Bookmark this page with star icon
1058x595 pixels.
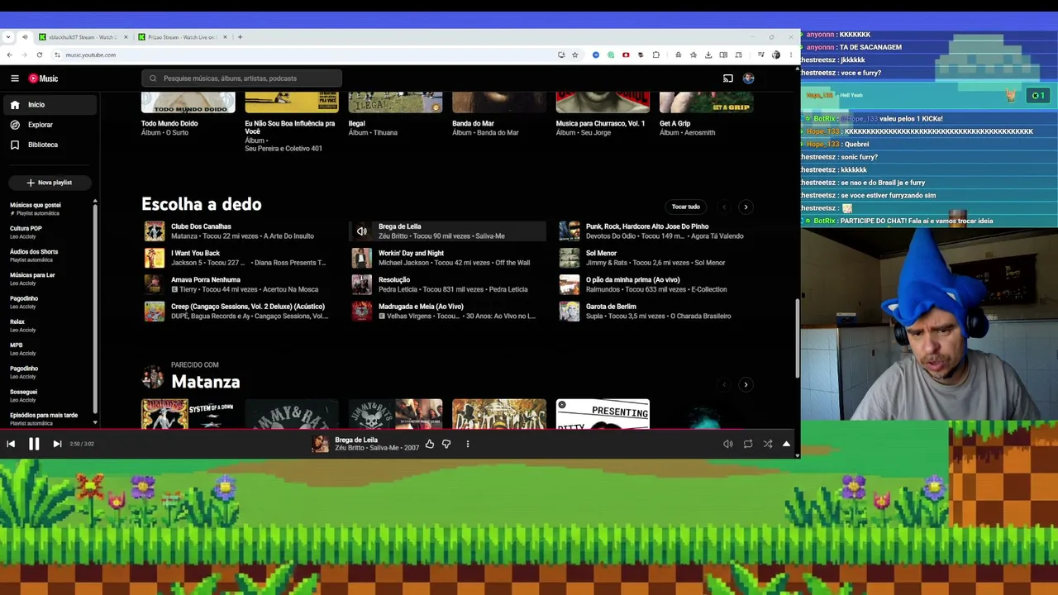pyautogui.click(x=574, y=55)
